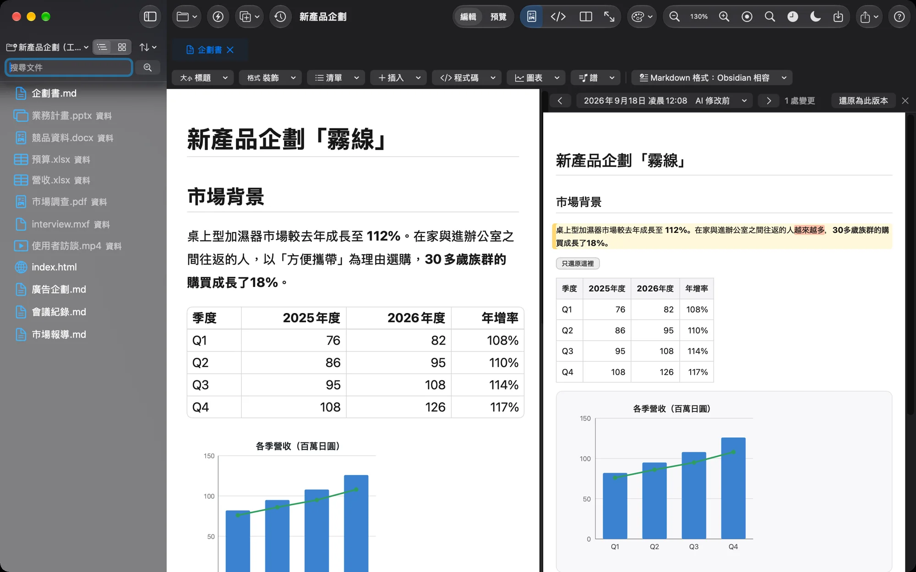
Task: Click the file search magnifier button
Action: pos(147,67)
